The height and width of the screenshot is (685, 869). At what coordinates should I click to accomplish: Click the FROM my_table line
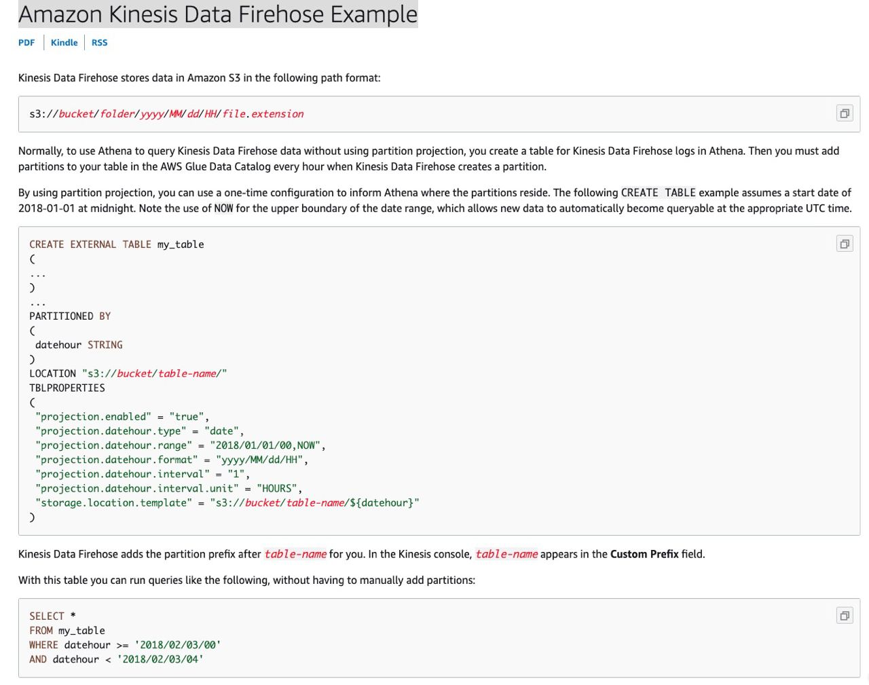(67, 631)
